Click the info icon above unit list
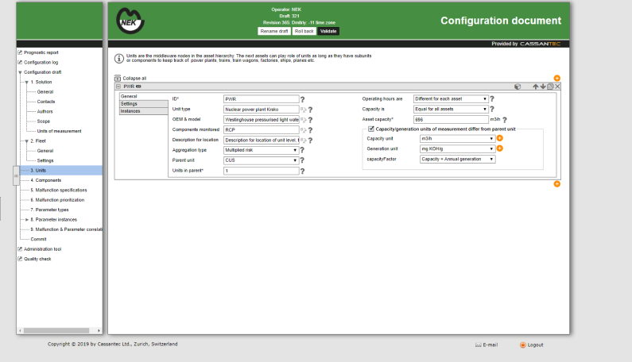Viewport: 632px width, 362px height. 119,59
